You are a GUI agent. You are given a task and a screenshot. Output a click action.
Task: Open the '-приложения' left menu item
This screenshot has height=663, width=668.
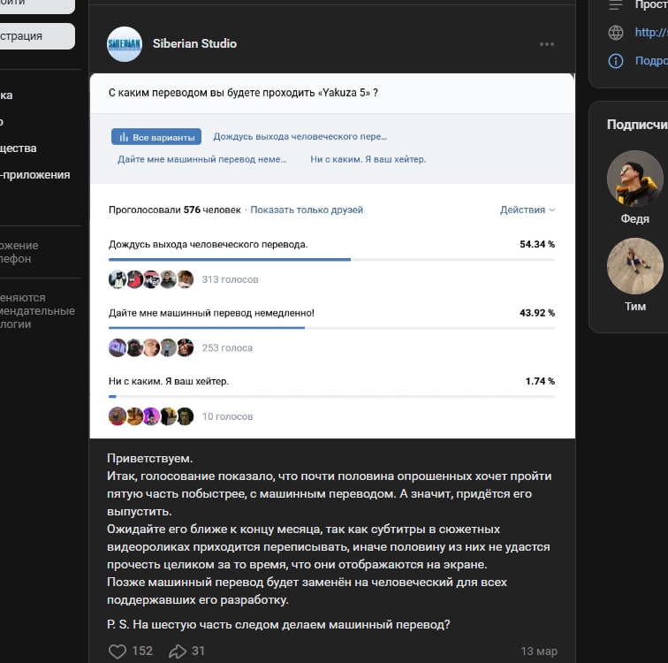click(35, 175)
